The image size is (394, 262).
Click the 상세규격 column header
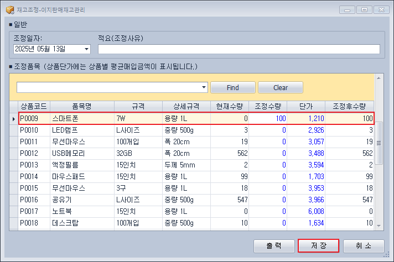coord(186,107)
